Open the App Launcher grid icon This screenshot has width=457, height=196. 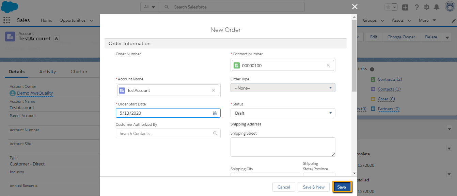point(6,20)
